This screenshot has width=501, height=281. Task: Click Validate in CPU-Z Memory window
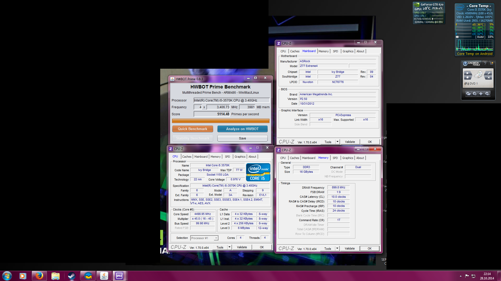(350, 248)
